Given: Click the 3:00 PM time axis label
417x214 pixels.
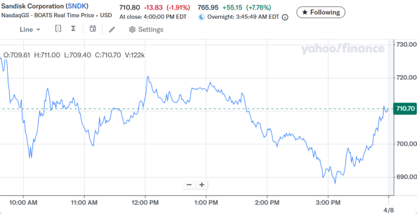Looking at the screenshot, I should 328,202.
